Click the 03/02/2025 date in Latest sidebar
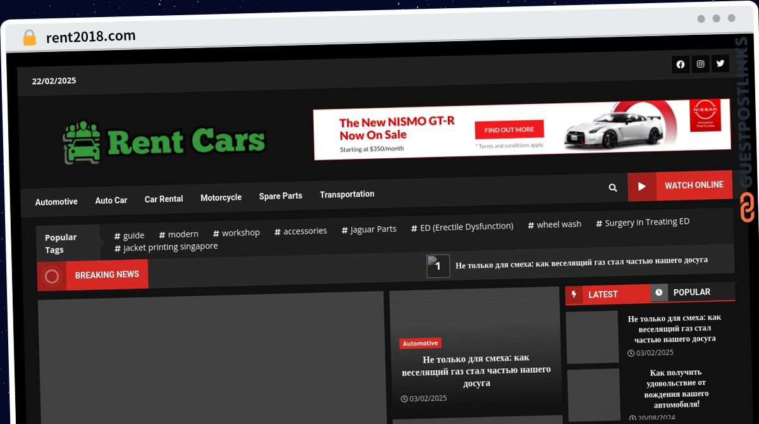The image size is (759, 424). (650, 352)
